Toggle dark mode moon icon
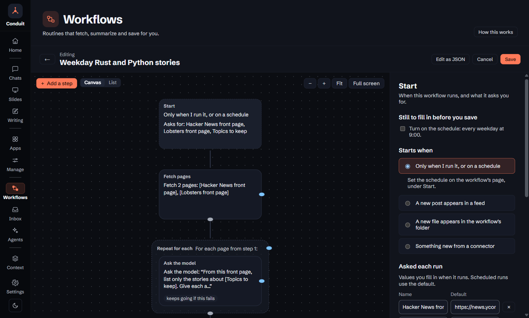Image resolution: width=529 pixels, height=318 pixels. [15, 306]
